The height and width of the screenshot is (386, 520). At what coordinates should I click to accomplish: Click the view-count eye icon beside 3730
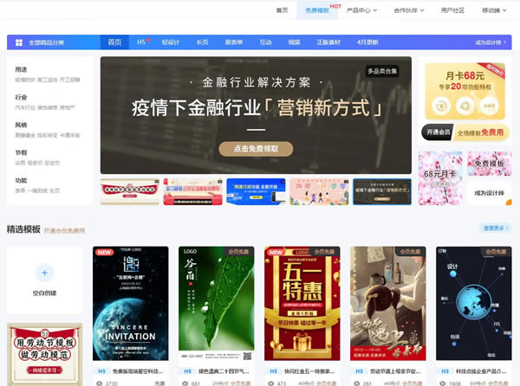(x=99, y=383)
